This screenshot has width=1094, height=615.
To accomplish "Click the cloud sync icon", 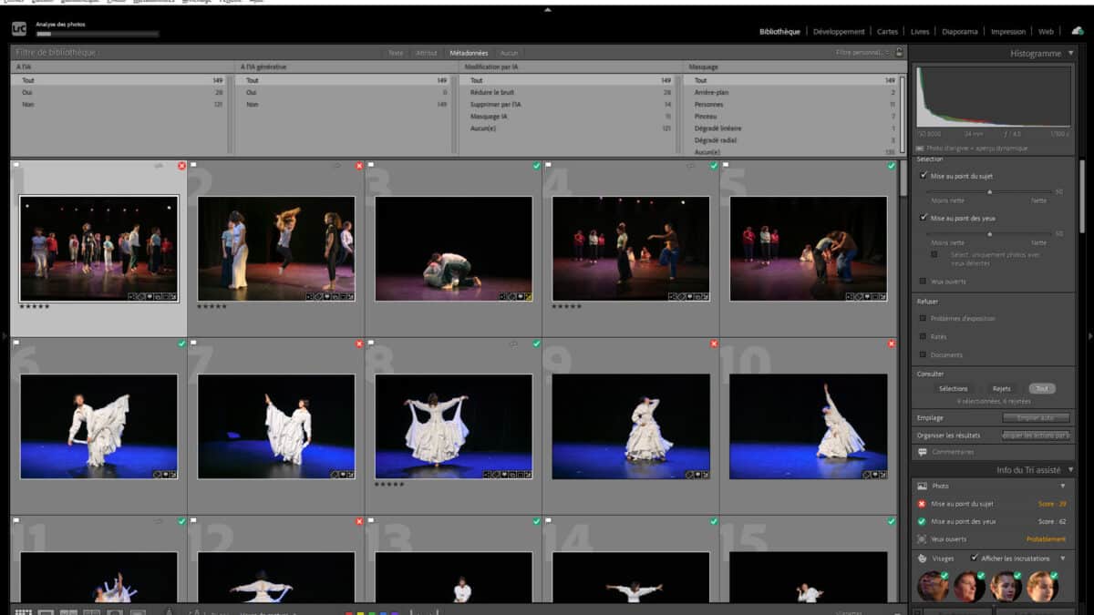I will [x=1078, y=30].
